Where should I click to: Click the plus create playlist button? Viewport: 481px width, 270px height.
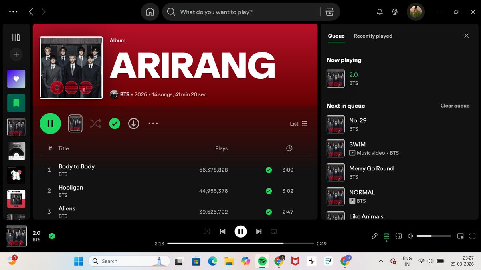16,54
